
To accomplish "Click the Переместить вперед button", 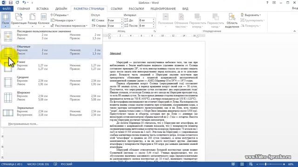I will pos(197,20).
